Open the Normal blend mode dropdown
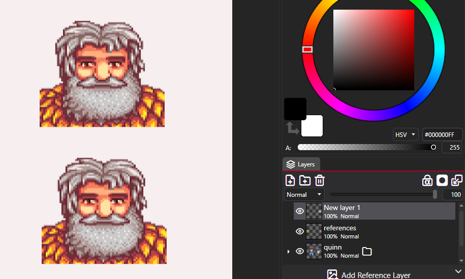 (x=304, y=195)
